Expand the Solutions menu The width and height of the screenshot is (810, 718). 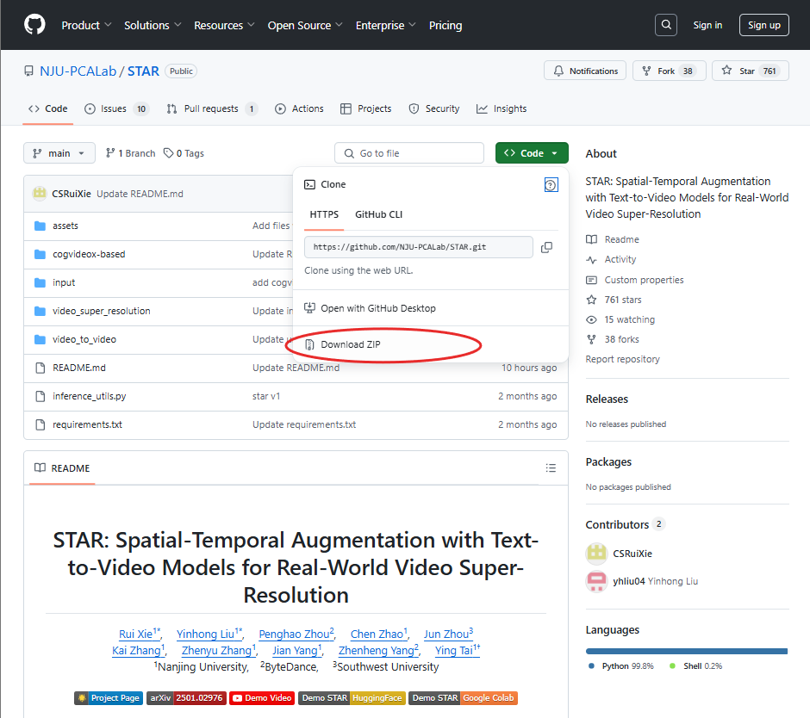click(x=153, y=25)
